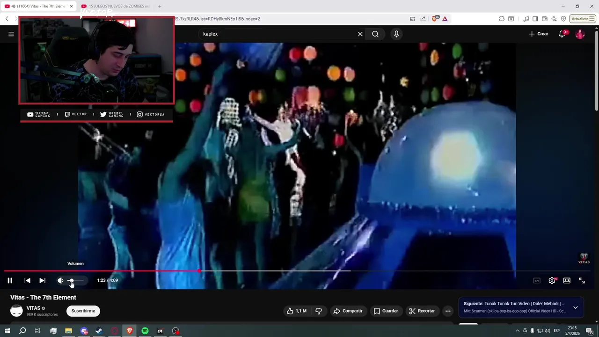Viewport: 599px width, 337px height.
Task: Open the account avatar menu
Action: pyautogui.click(x=580, y=34)
